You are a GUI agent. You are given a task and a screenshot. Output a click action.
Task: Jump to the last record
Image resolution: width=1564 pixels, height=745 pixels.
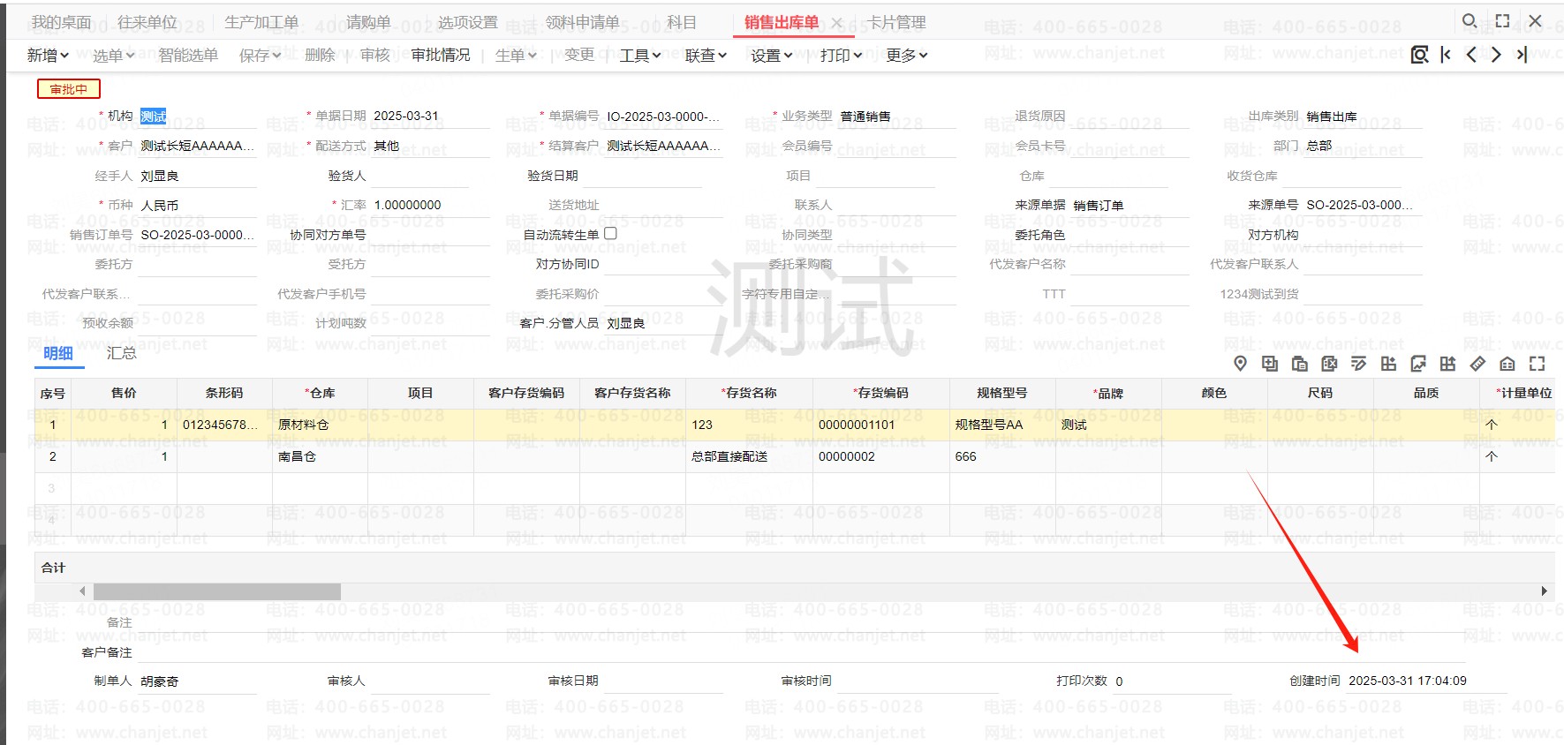[1522, 55]
